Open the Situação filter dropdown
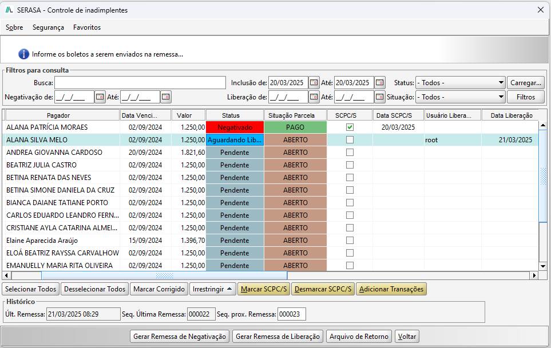The height and width of the screenshot is (348, 551). tap(461, 97)
